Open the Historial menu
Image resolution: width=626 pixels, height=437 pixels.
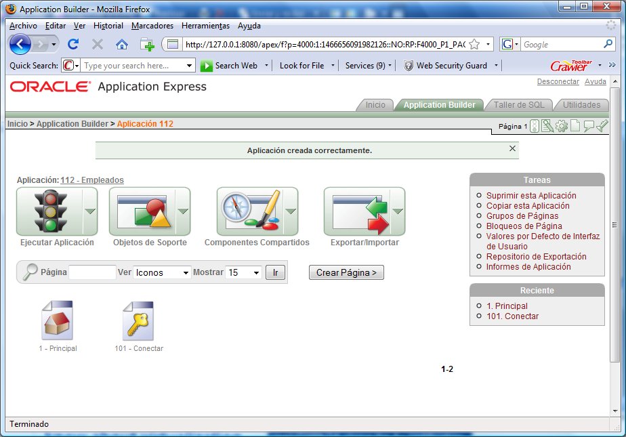click(x=108, y=26)
